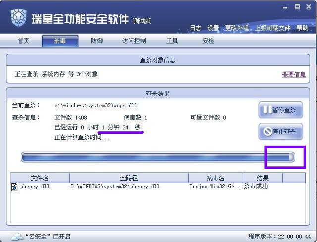Select the 杀毒 tab

pyautogui.click(x=60, y=41)
